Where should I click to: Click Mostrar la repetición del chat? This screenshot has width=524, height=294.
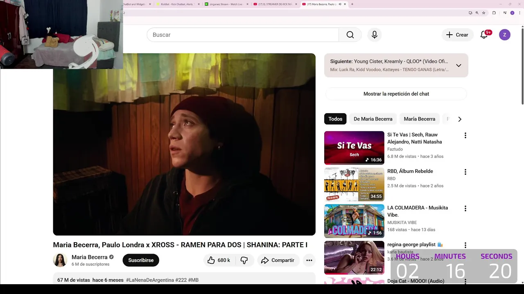tap(396, 94)
